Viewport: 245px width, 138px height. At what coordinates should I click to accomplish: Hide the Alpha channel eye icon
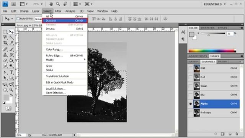tap(191, 104)
